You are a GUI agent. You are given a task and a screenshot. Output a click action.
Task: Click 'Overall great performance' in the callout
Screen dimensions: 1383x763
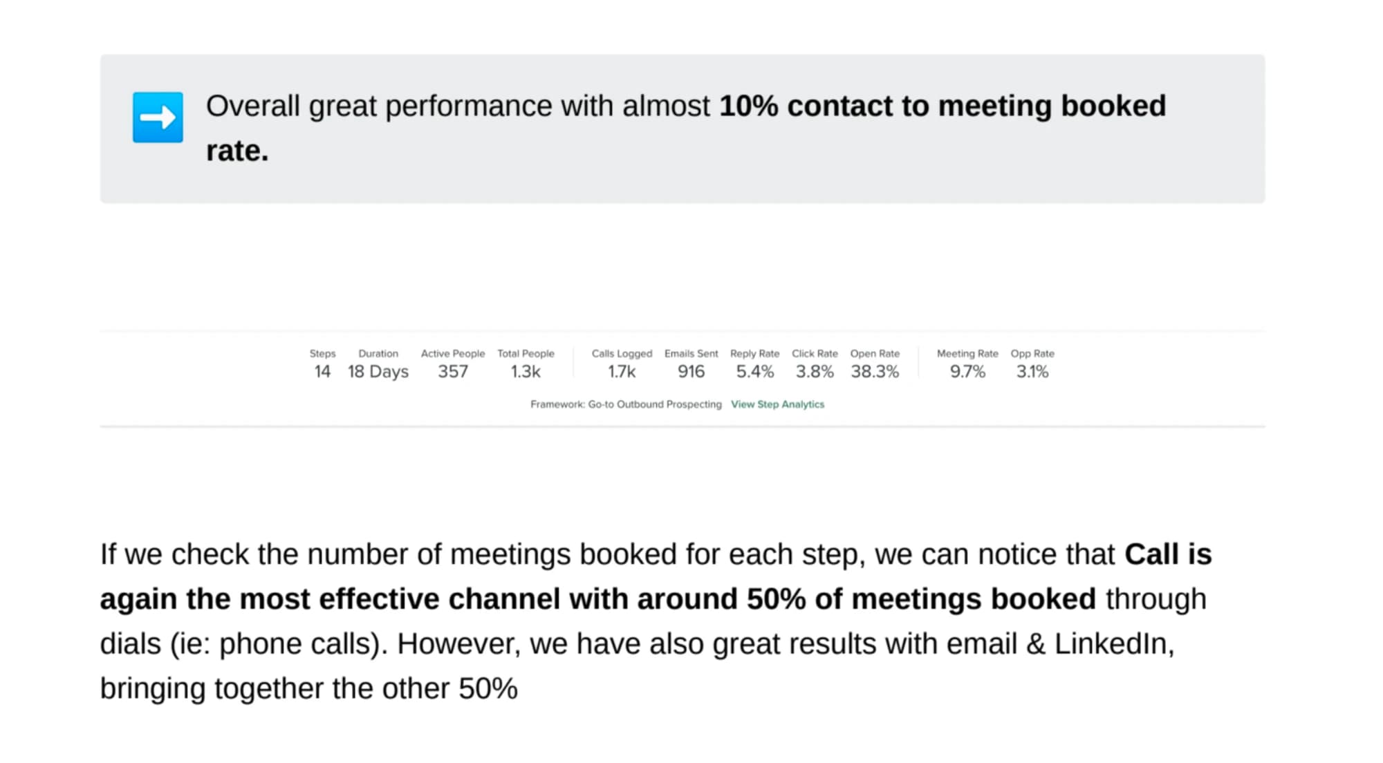point(379,106)
